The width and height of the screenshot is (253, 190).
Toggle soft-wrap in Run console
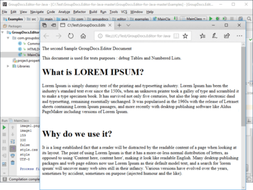(13, 141)
